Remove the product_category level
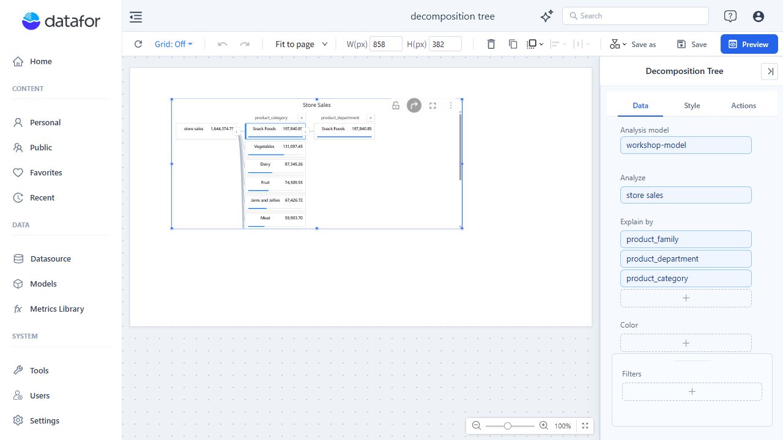The image size is (783, 440). (302, 118)
